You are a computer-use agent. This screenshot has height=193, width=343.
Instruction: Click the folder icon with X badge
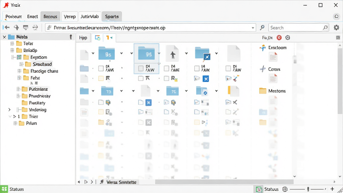click(203, 53)
